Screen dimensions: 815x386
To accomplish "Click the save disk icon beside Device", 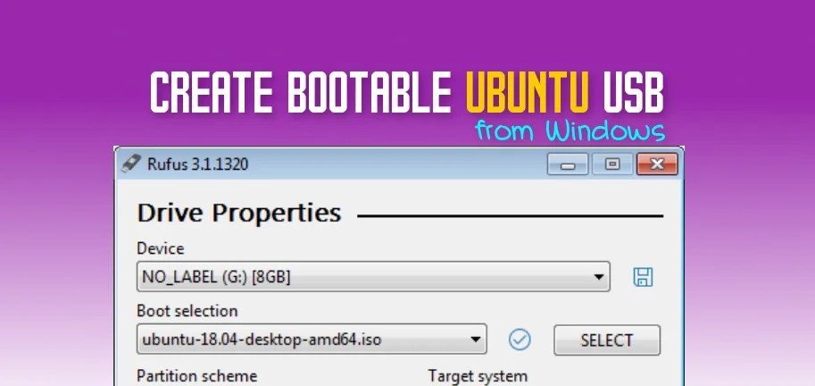I will tap(643, 277).
